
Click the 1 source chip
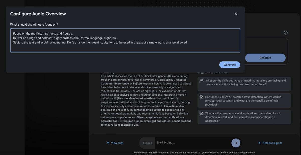[147, 143]
